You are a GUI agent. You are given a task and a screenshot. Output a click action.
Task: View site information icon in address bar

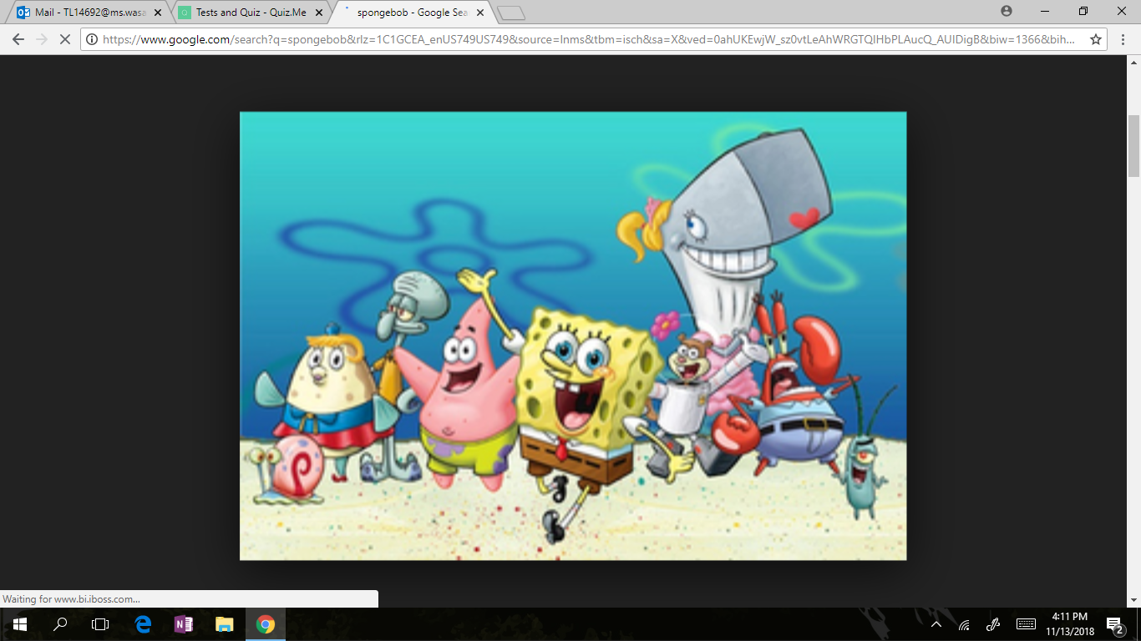pos(91,39)
